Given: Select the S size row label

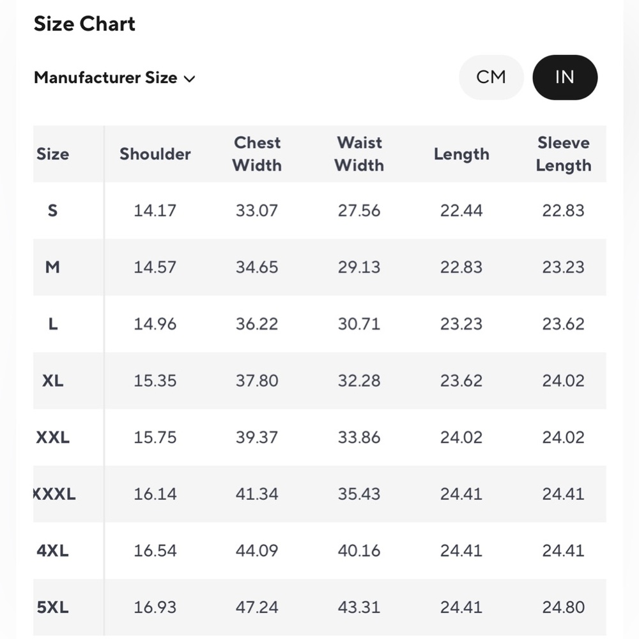Looking at the screenshot, I should (52, 211).
